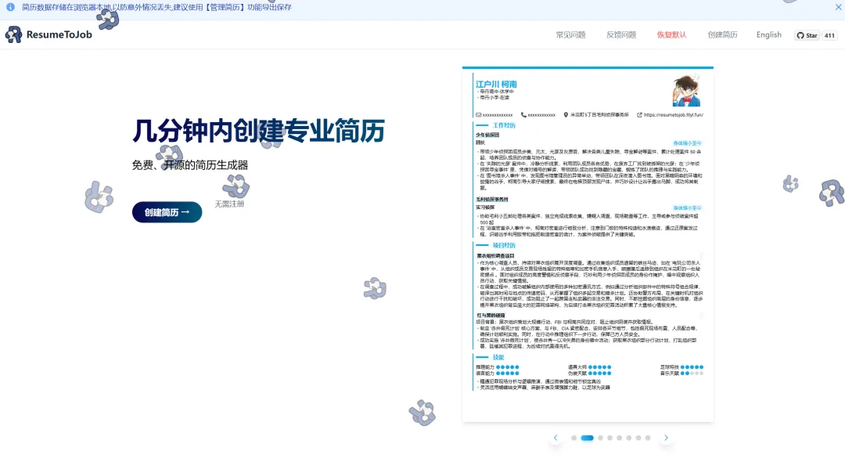This screenshot has height=462, width=845.
Task: Click the 免费、开源的简历生成器 subtitle
Action: click(189, 165)
